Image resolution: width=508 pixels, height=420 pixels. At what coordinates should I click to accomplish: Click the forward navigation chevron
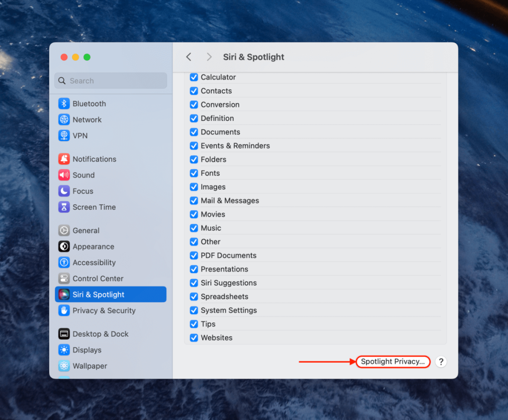[x=209, y=57]
